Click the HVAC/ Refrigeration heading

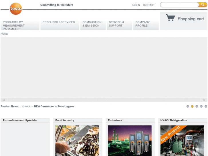tap(174, 121)
